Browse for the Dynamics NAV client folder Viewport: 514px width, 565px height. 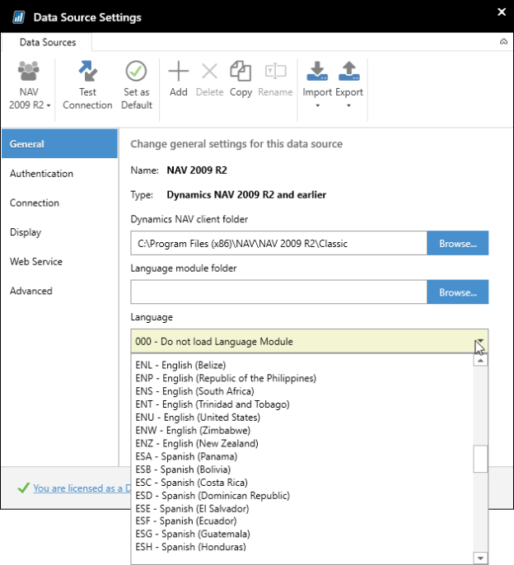tap(458, 243)
